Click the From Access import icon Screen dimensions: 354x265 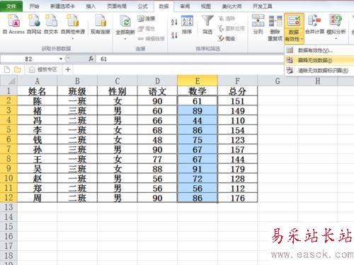13,24
